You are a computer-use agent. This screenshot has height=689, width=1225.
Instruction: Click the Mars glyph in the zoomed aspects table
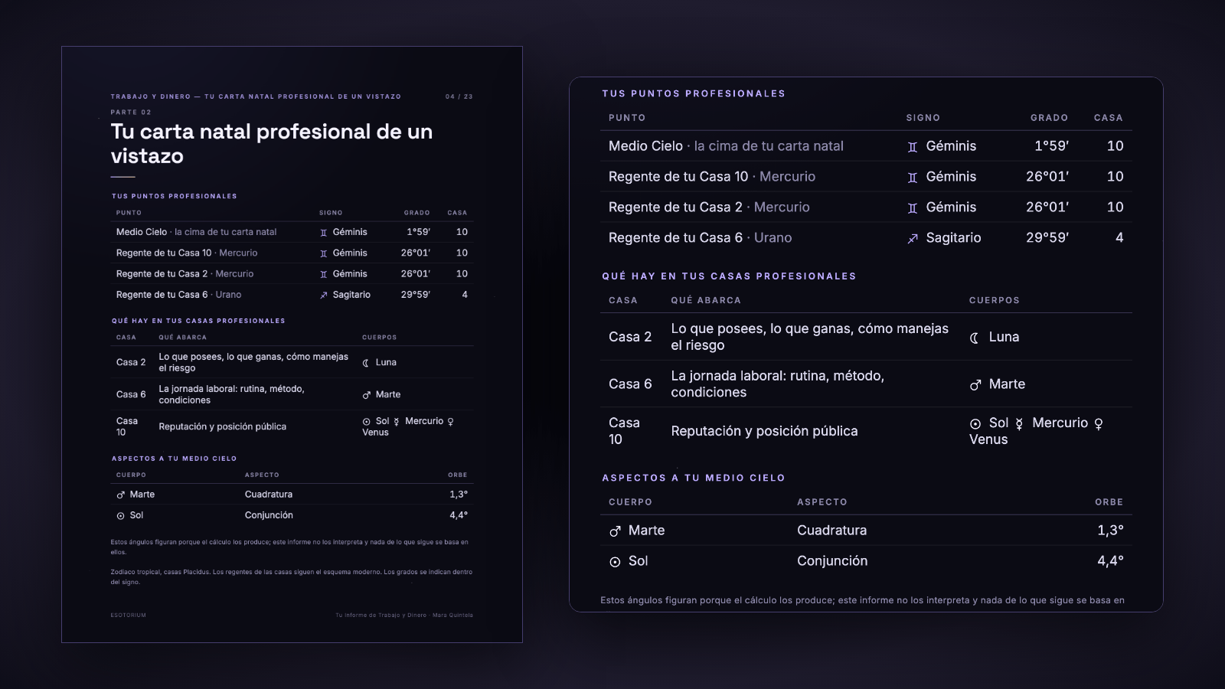coord(615,531)
